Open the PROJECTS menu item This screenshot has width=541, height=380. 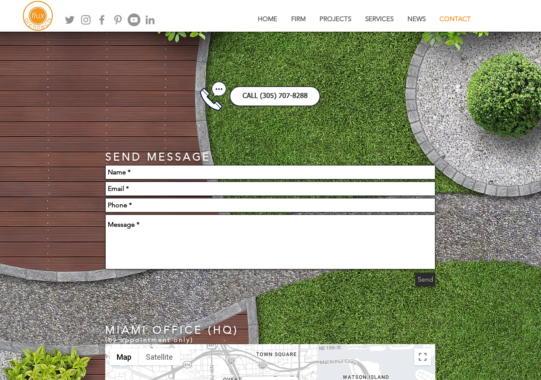click(x=335, y=19)
